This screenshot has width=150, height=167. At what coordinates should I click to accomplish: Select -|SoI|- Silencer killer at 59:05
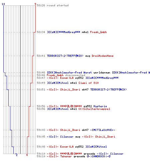tap(60, 137)
